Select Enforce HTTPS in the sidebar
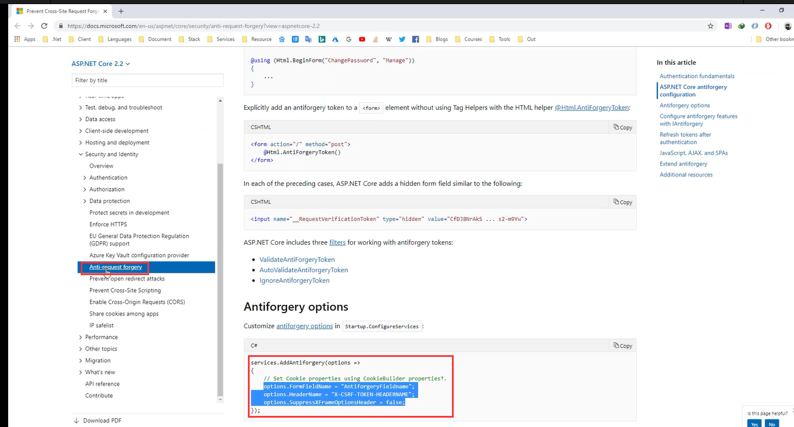This screenshot has width=794, height=427. tap(108, 224)
